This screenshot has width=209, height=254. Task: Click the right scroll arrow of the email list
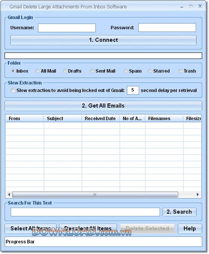tap(198, 195)
